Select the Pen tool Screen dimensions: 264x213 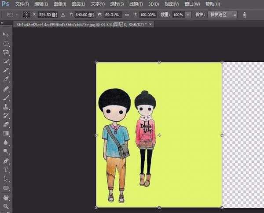(6, 161)
